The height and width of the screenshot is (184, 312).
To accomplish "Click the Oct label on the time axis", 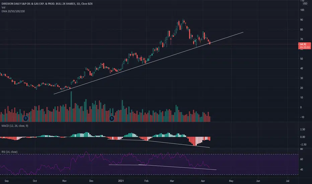I will coord(35,181).
